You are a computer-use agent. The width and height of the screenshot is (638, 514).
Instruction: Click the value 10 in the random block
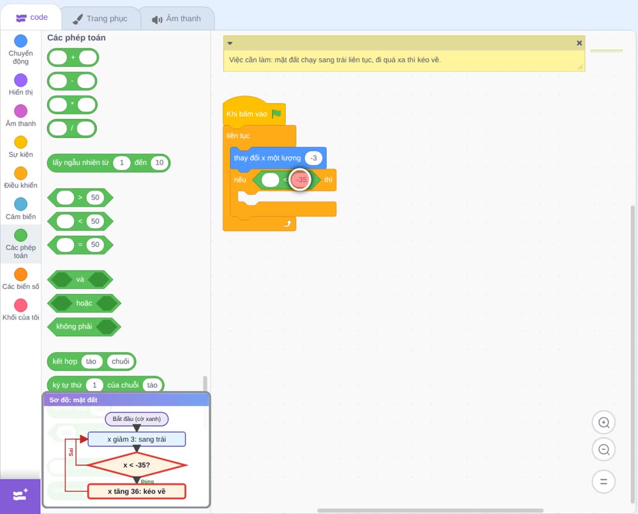pos(159,163)
